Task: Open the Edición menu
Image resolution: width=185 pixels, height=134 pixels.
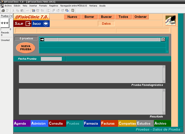Action: [x=17, y=6]
